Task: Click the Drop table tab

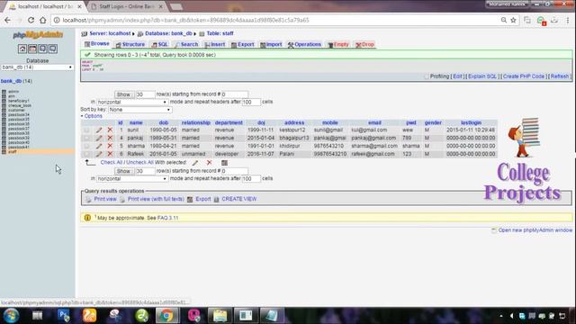Action: coord(364,44)
